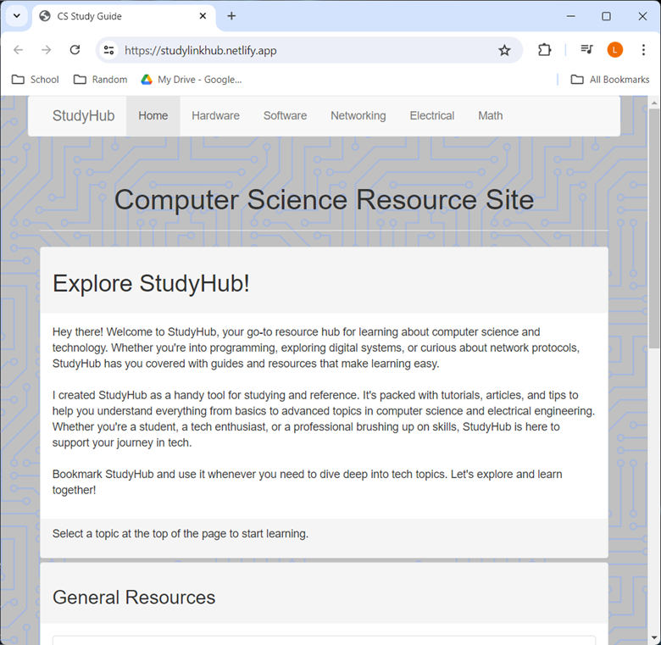Click the browser back arrow button
The width and height of the screenshot is (661, 645).
(19, 50)
